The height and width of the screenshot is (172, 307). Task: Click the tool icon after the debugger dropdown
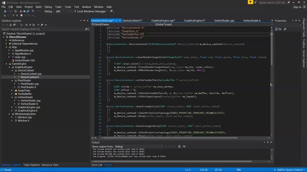point(111,11)
